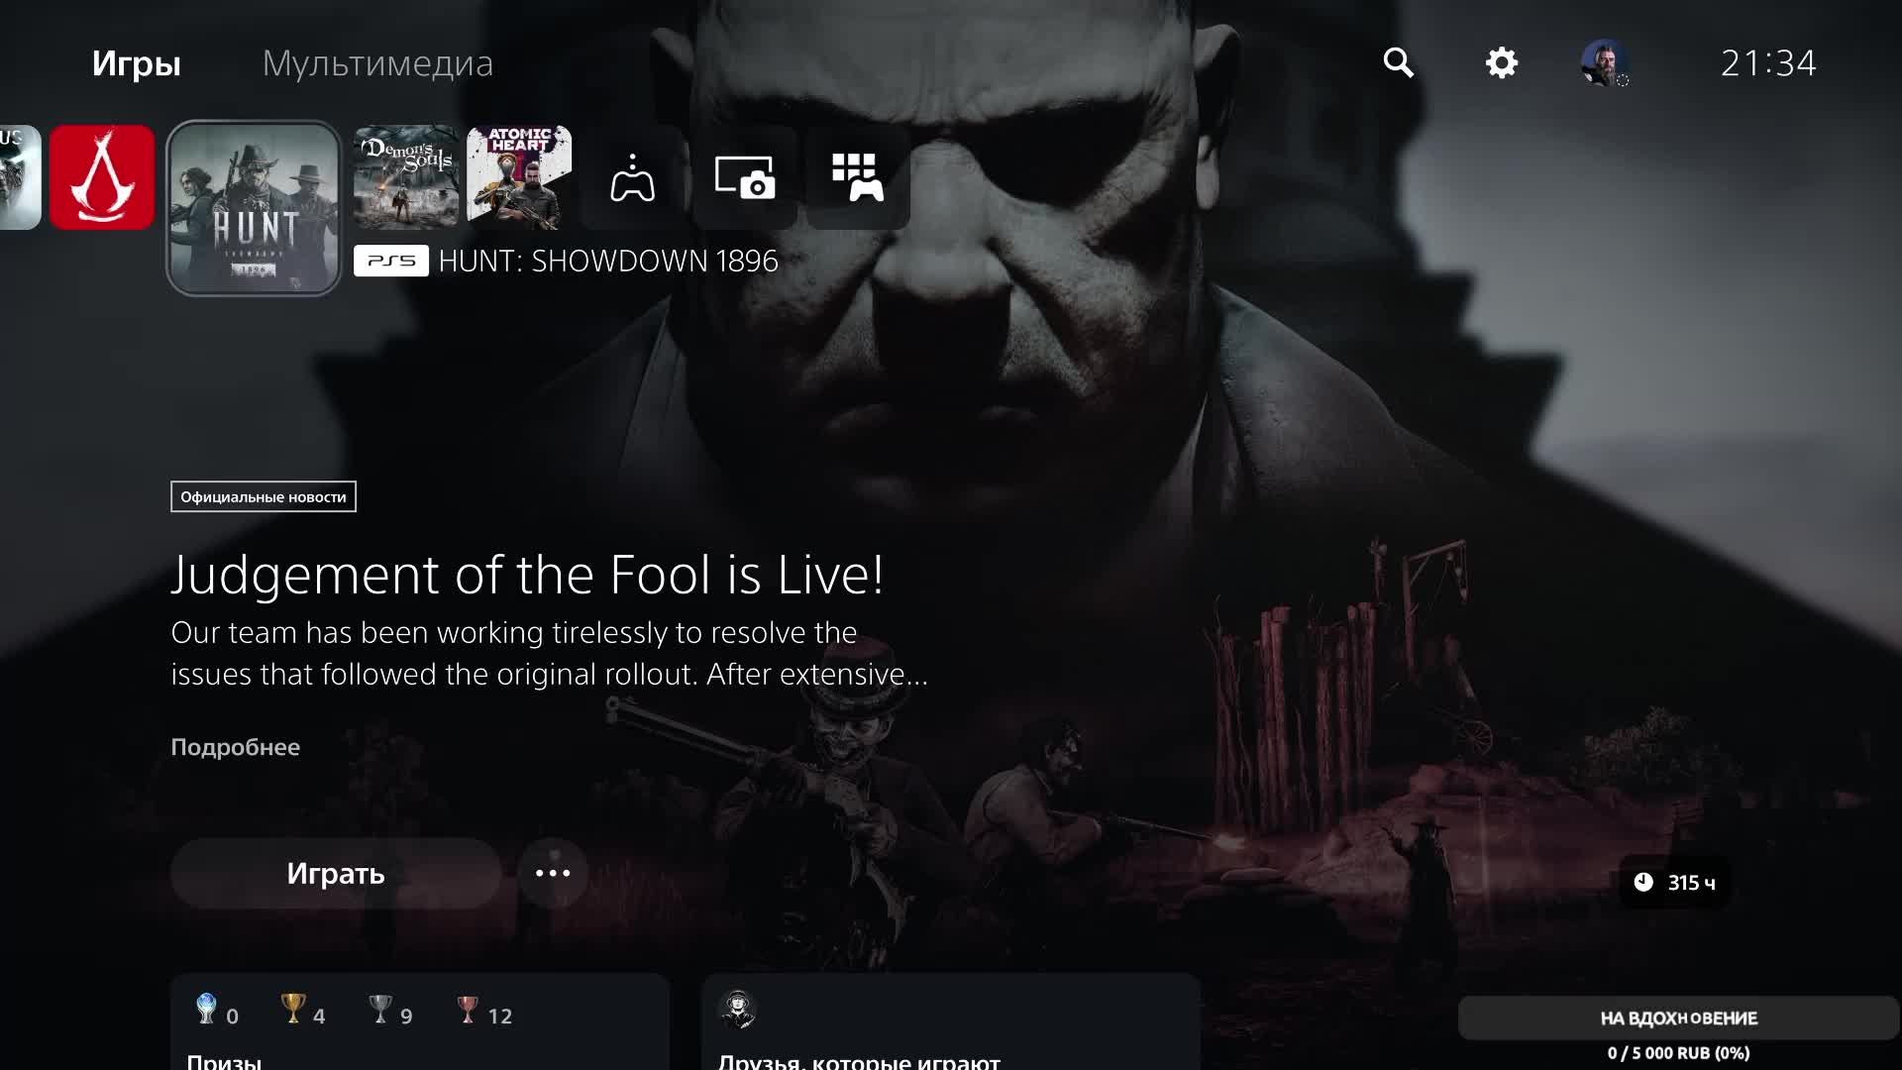Screen dimensions: 1902x1070
Task: Select the Demon's Souls game tile
Action: (406, 177)
